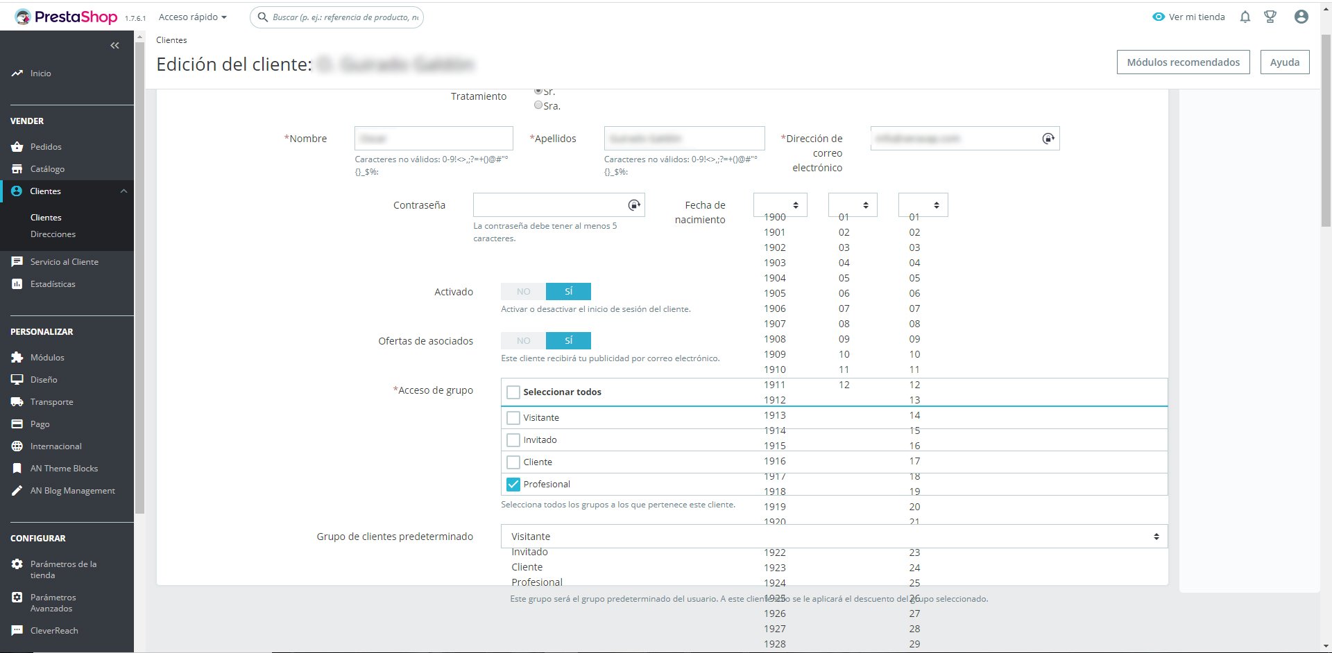
Task: Click the Inicio trend icon
Action: pos(17,73)
